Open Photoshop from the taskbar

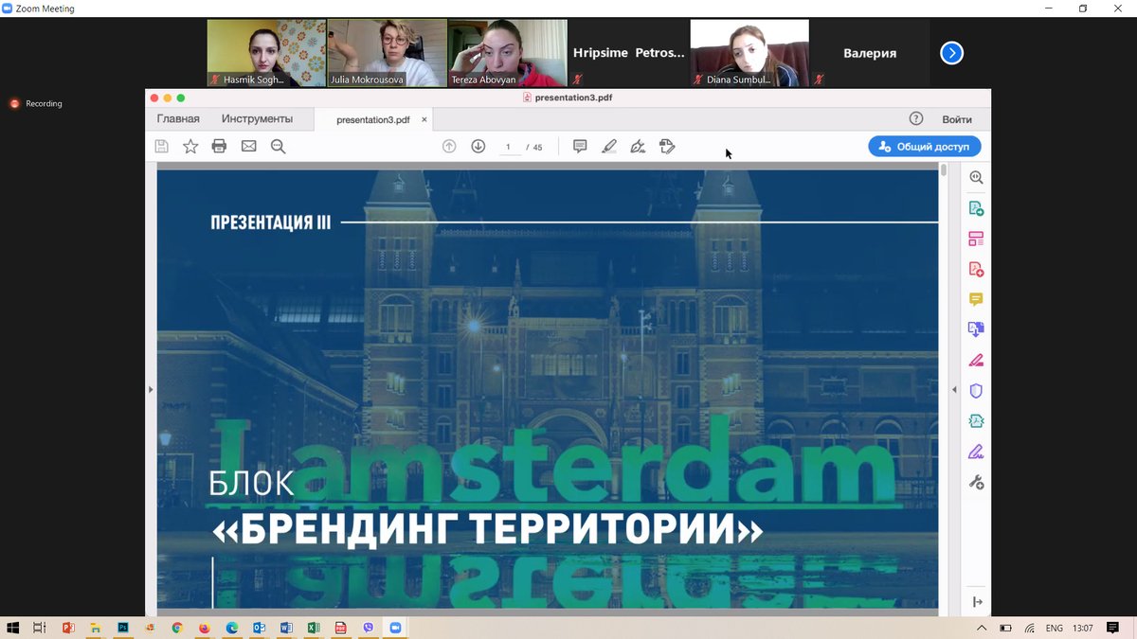click(x=122, y=628)
